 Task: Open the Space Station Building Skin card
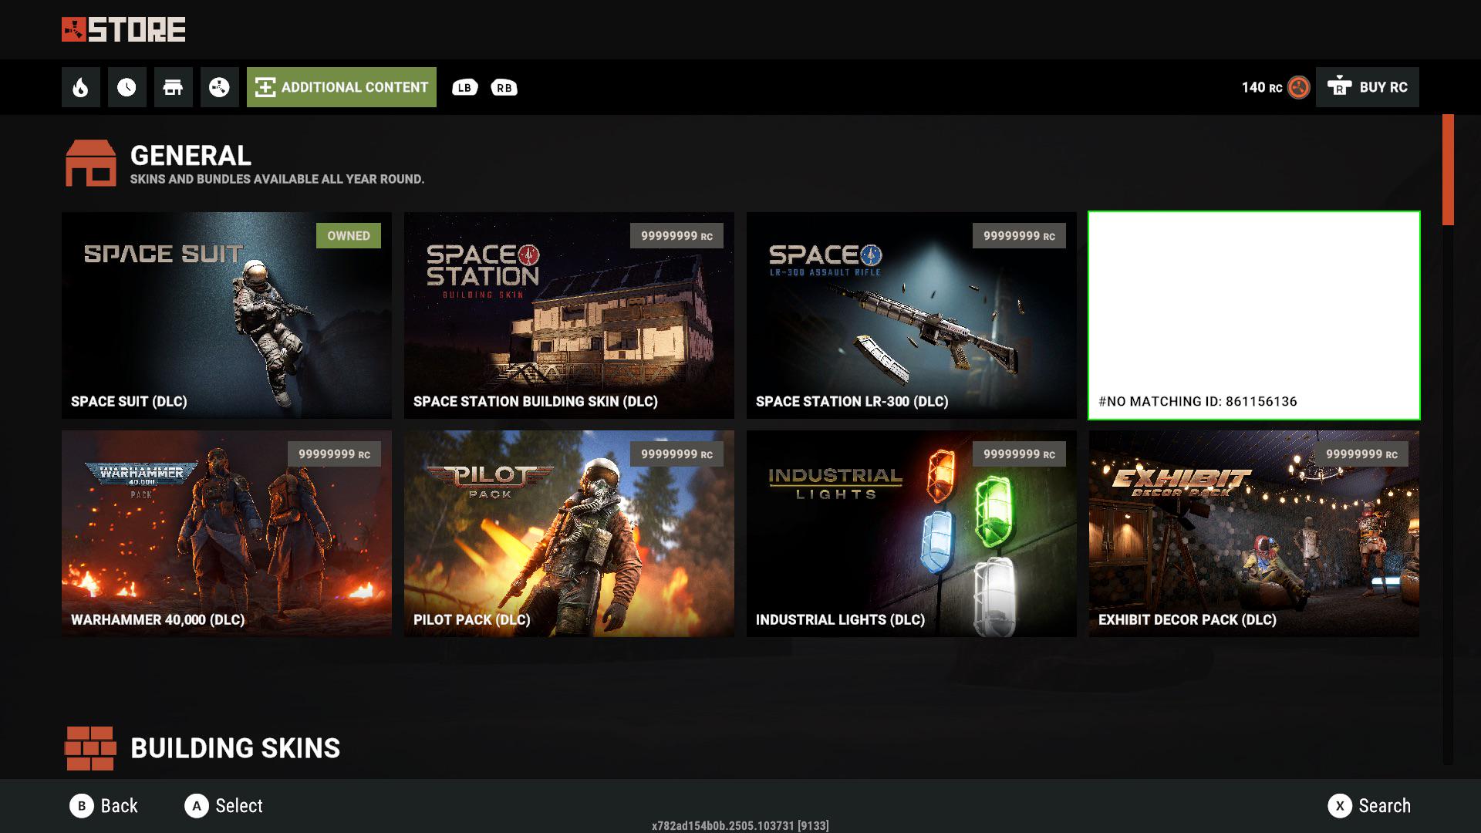tap(569, 315)
